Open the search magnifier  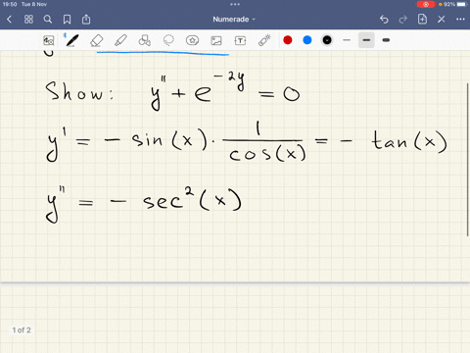coord(48,20)
